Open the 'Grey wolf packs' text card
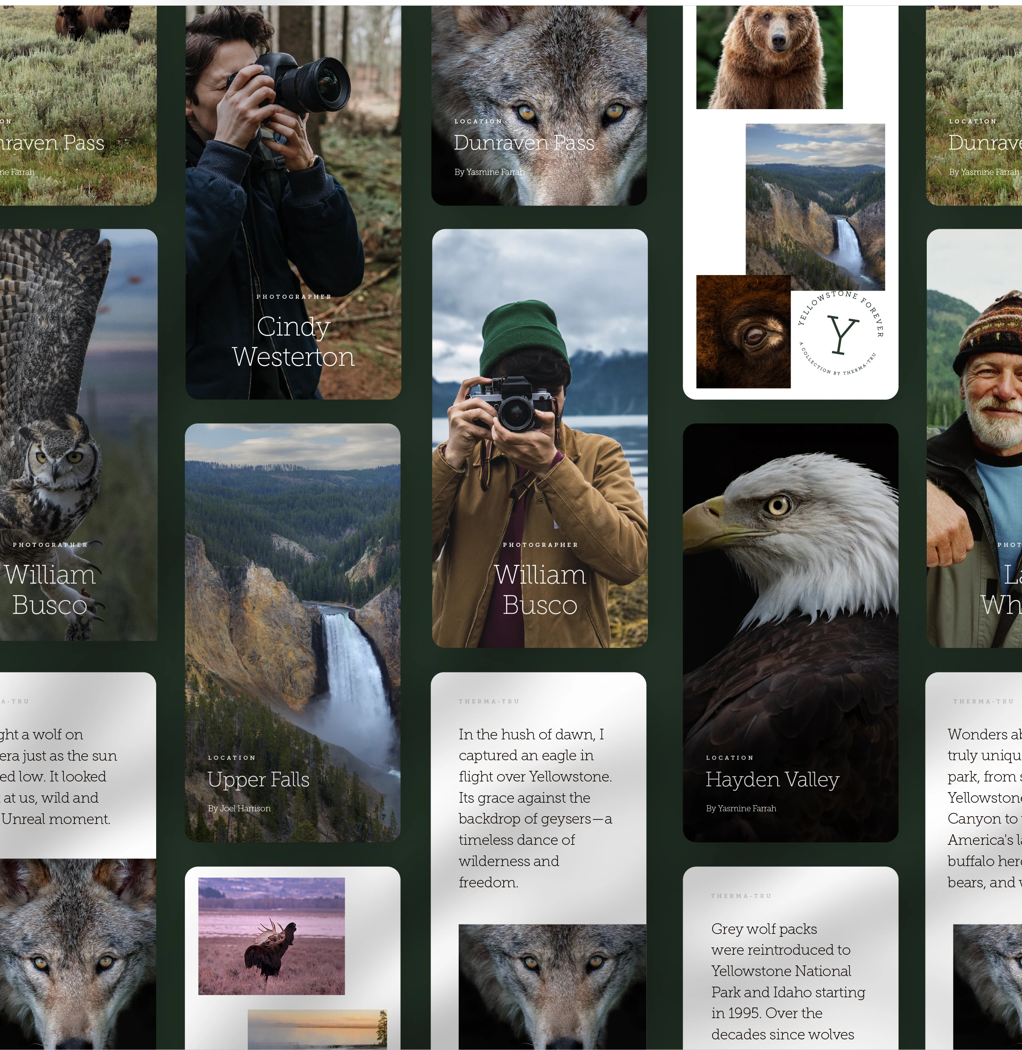The image size is (1022, 1050). [790, 958]
